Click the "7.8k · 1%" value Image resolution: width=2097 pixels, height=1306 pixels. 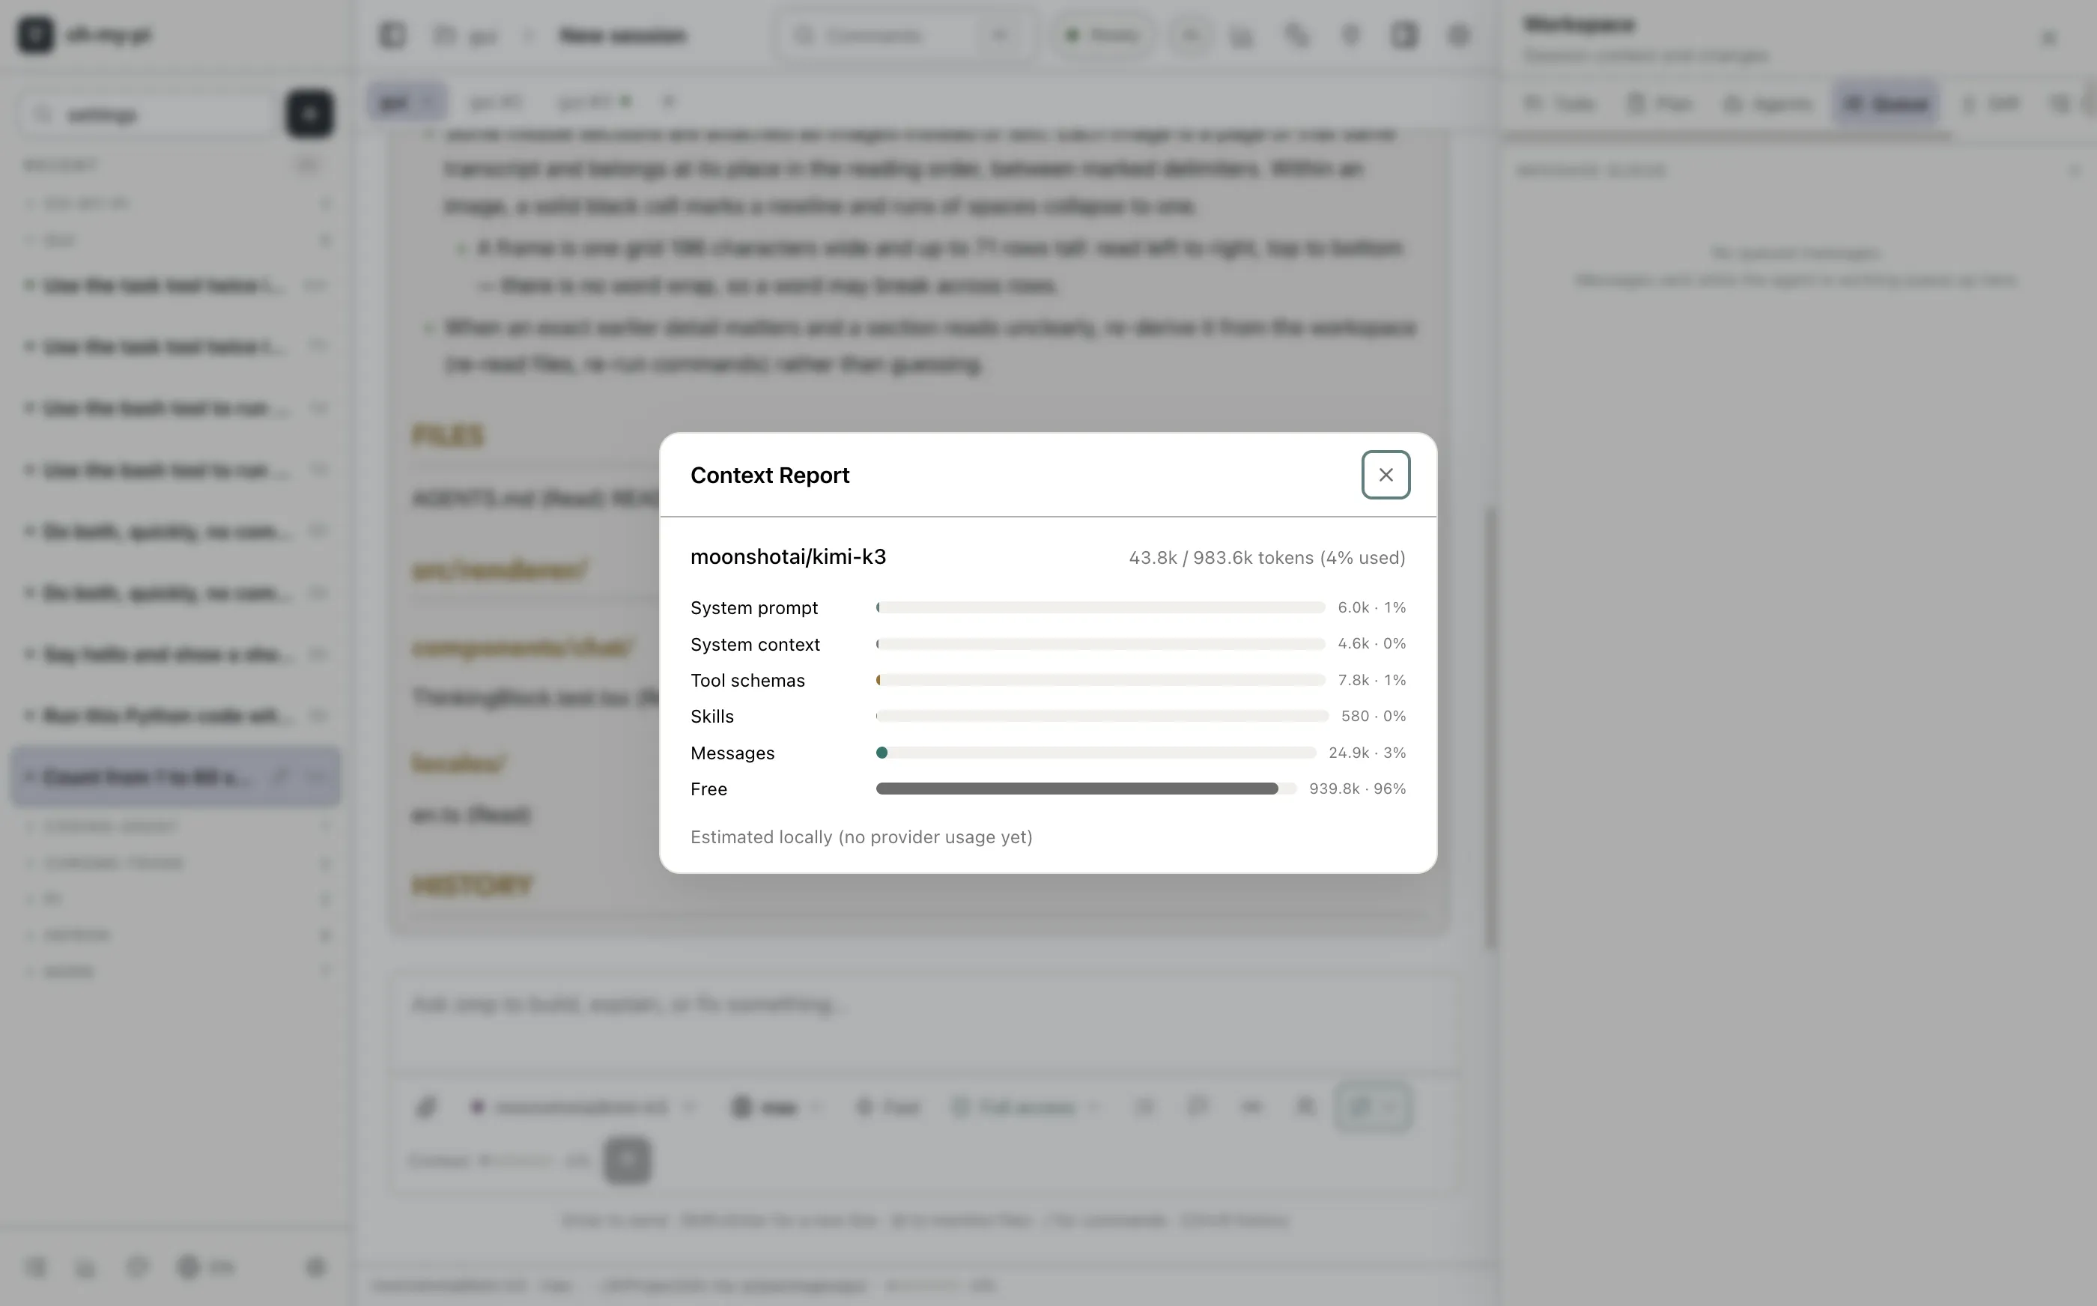tap(1371, 680)
